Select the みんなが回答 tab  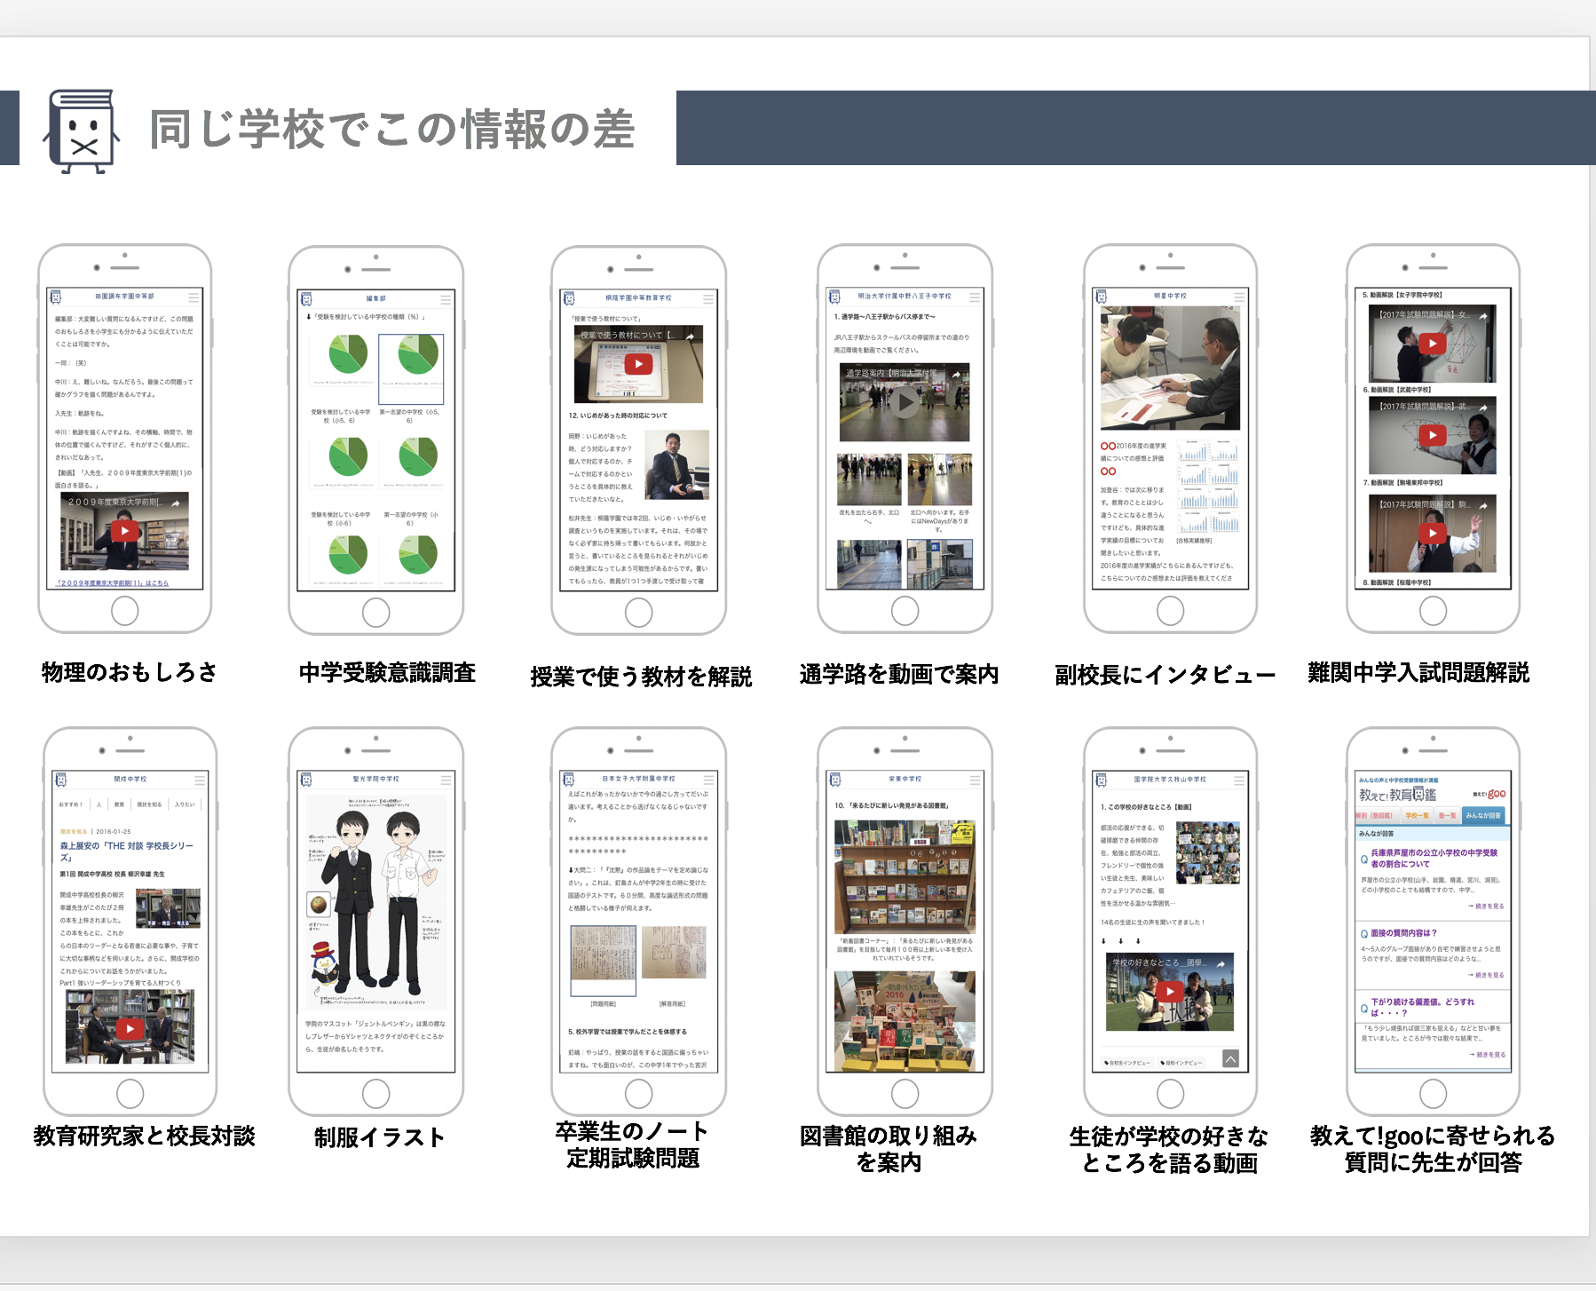(1483, 815)
